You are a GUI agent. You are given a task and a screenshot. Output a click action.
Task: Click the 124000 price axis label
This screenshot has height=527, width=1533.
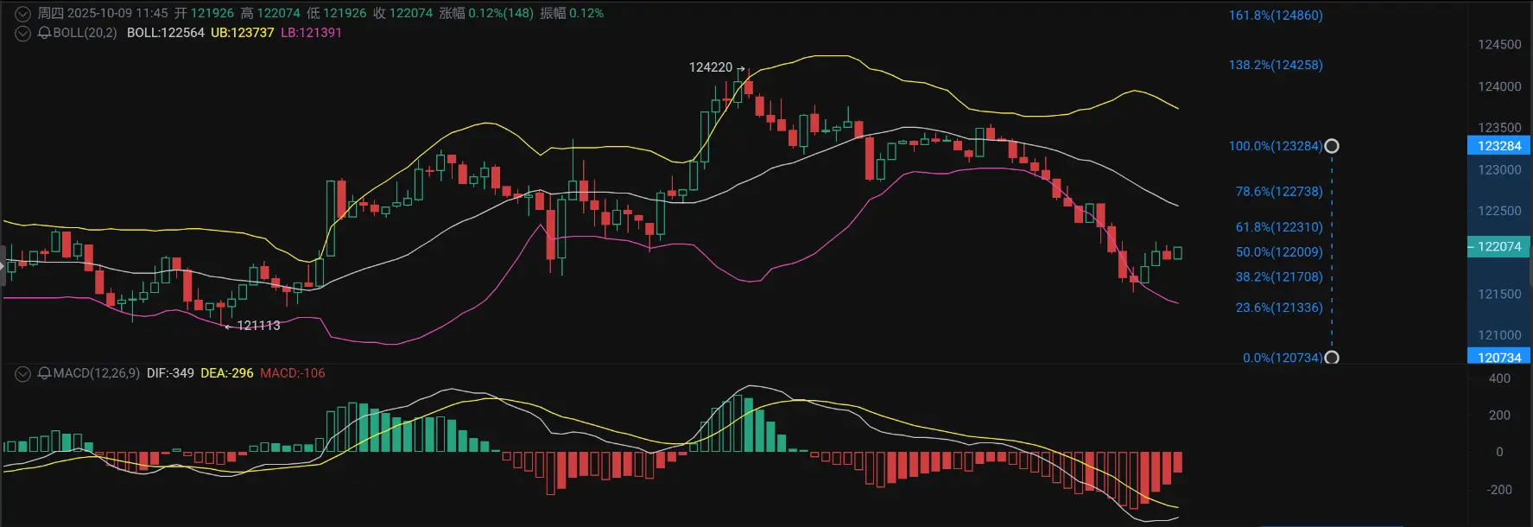[1499, 86]
